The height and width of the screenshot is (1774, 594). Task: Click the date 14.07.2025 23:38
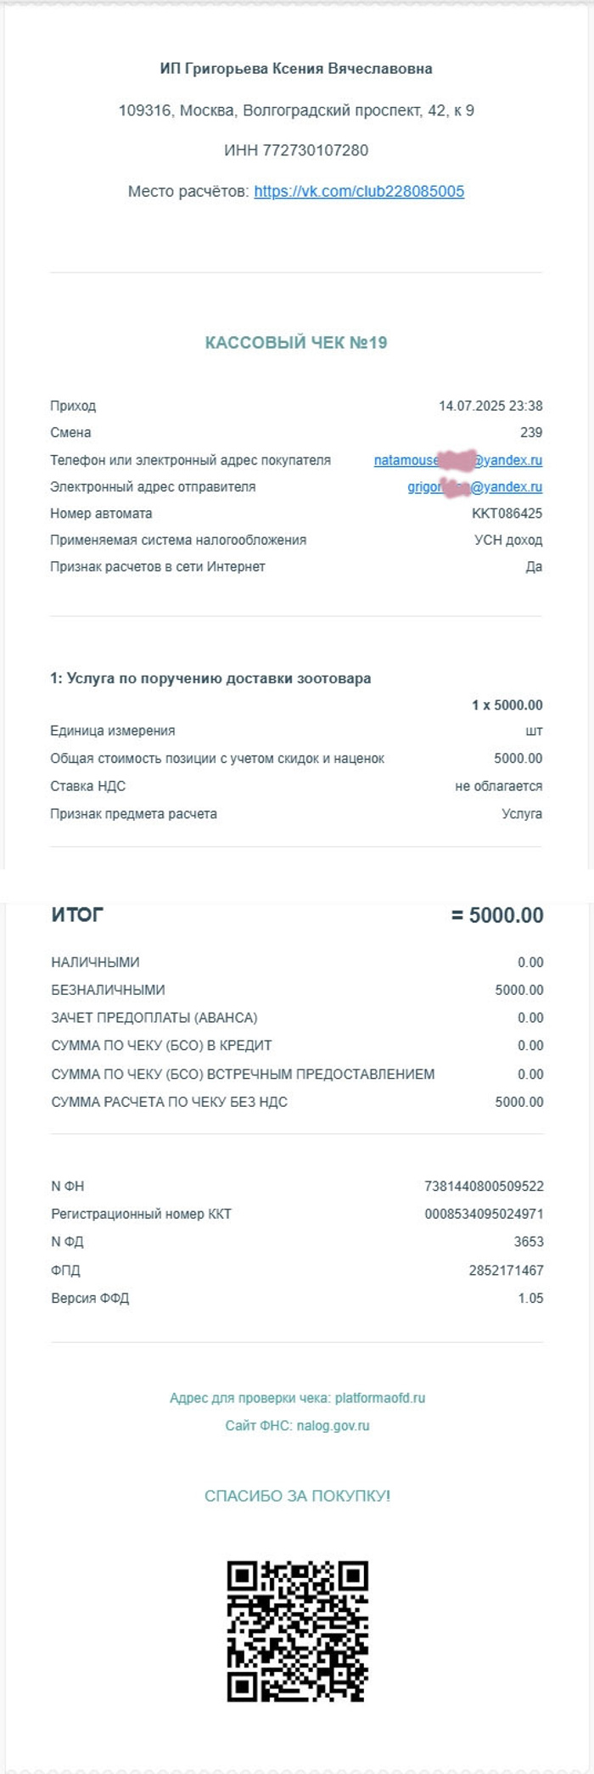[490, 406]
